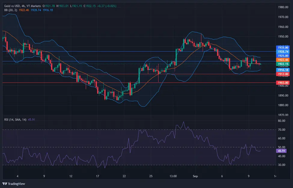The width and height of the screenshot is (293, 188).
Task: Click the blue 1935.00 price label
Action: point(282,47)
